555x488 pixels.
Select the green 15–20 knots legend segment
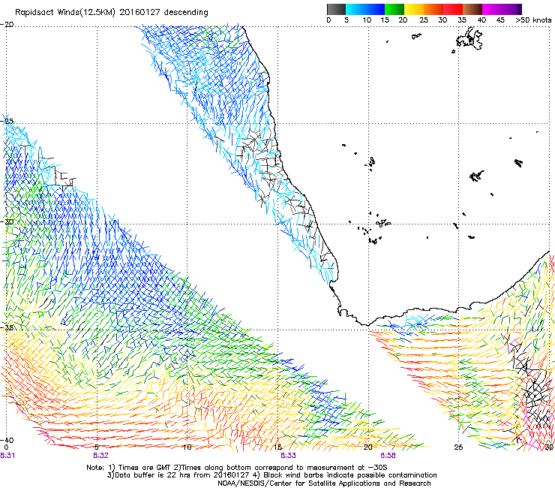tap(394, 9)
